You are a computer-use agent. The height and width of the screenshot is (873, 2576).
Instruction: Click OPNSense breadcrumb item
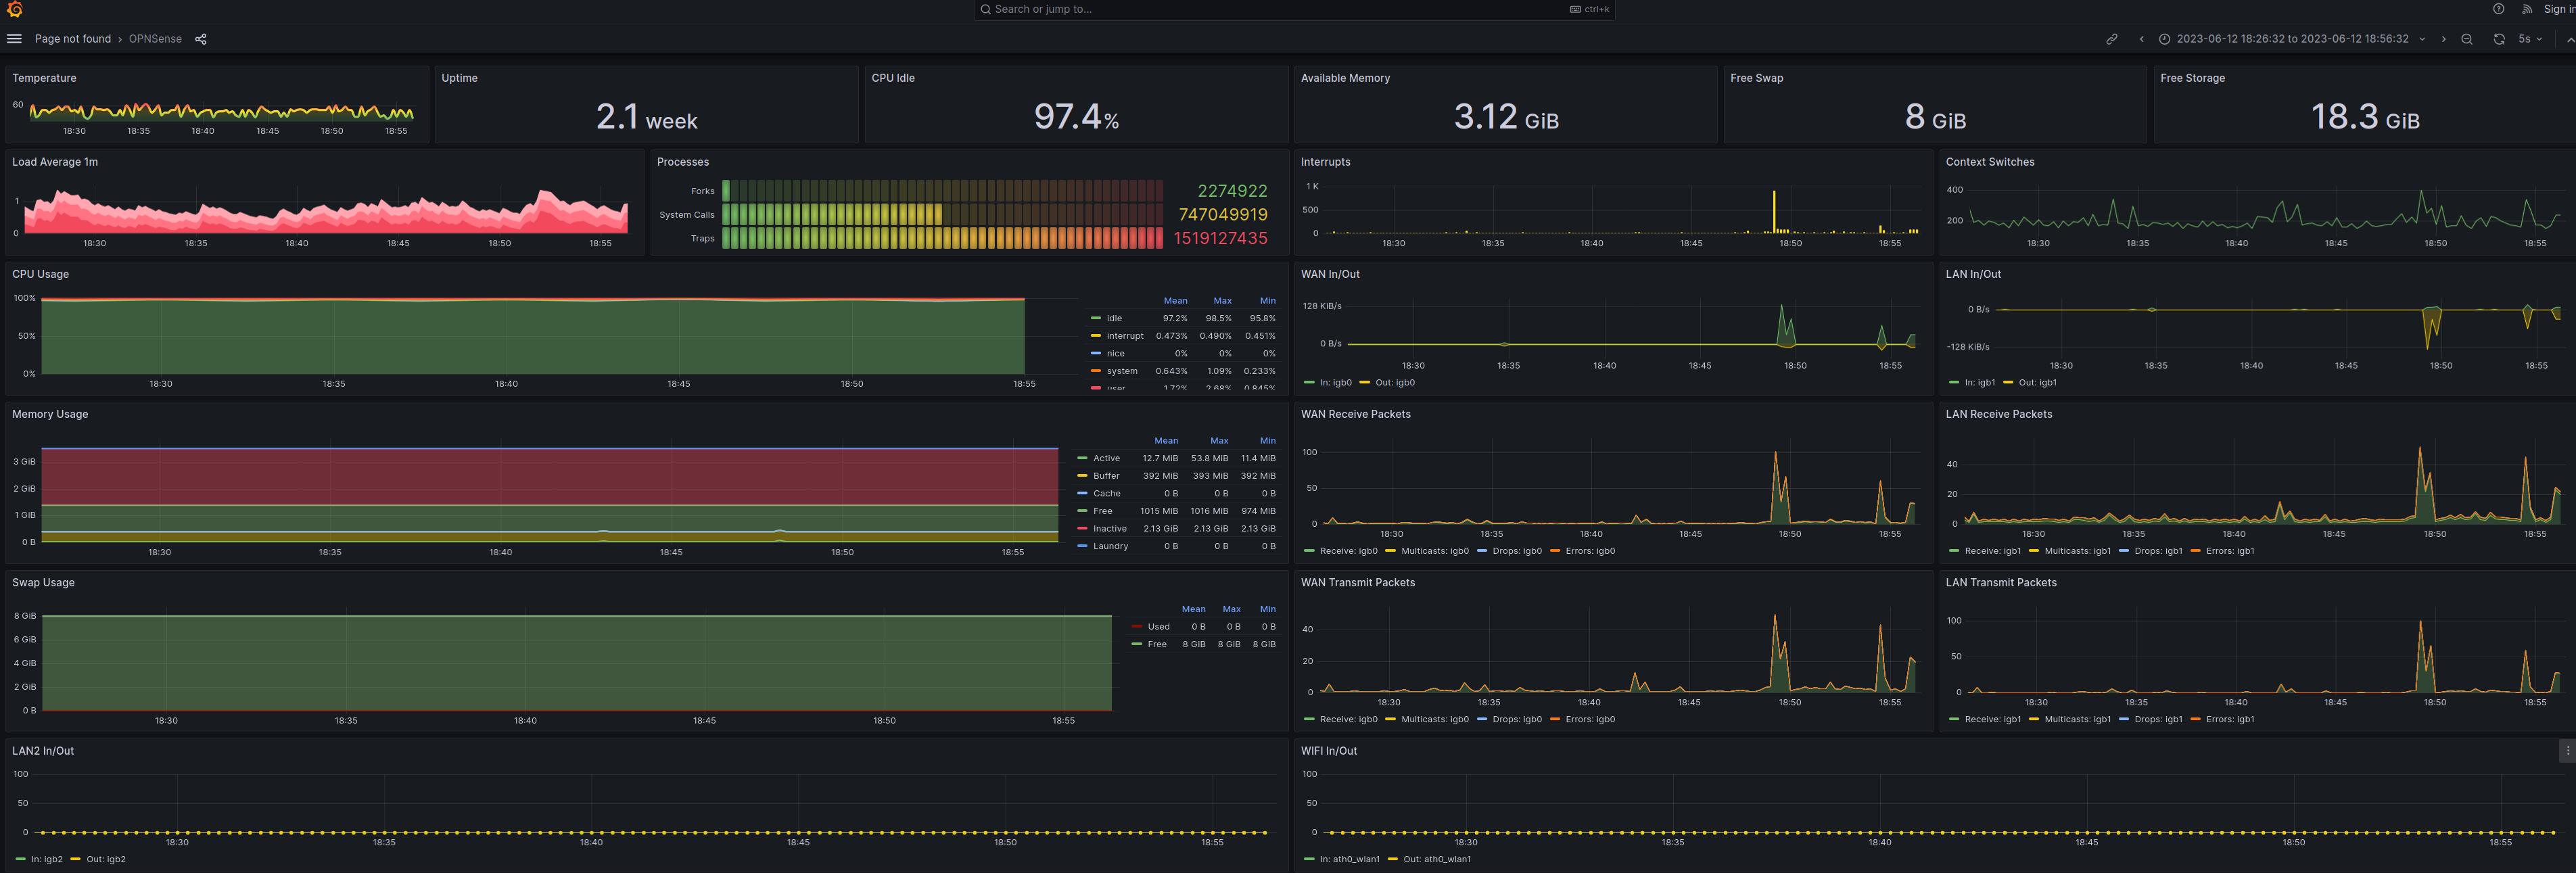pos(155,39)
